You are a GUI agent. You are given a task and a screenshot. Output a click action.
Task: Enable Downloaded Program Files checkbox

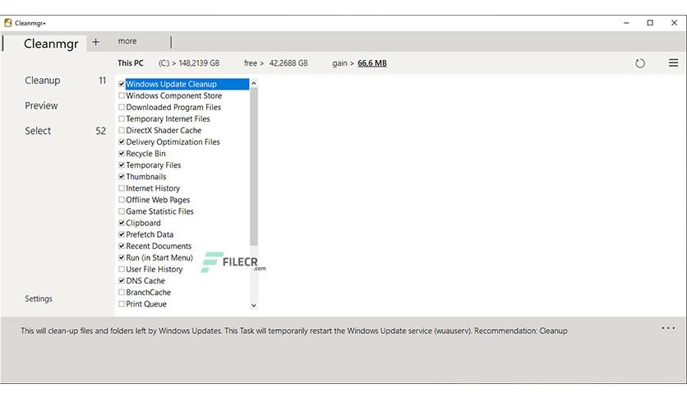click(x=122, y=107)
